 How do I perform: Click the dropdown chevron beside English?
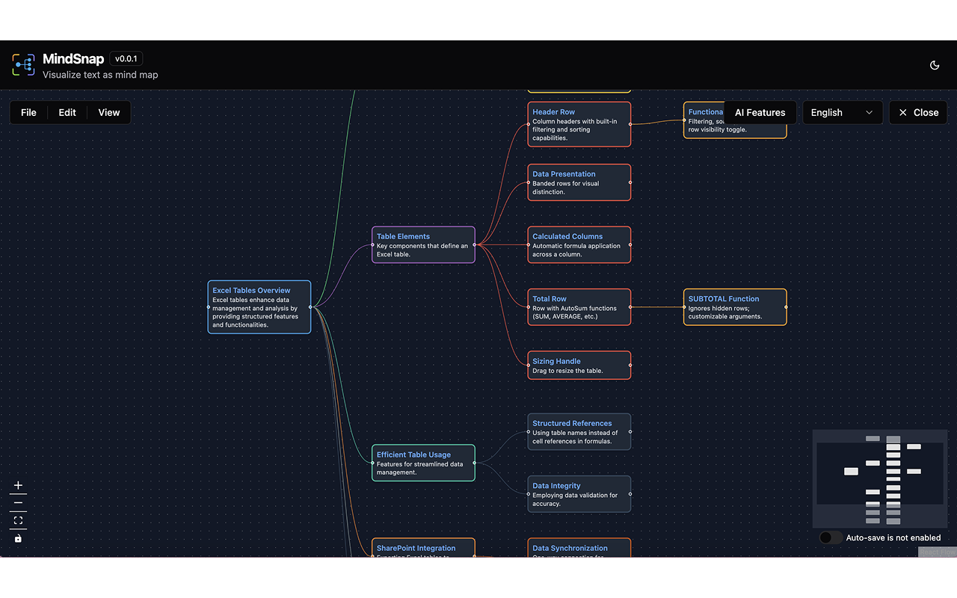[x=869, y=112]
